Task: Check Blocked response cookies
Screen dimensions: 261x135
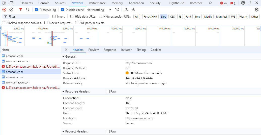Action: (x=4, y=23)
